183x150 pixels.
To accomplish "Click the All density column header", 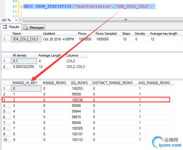I will click(x=24, y=55).
